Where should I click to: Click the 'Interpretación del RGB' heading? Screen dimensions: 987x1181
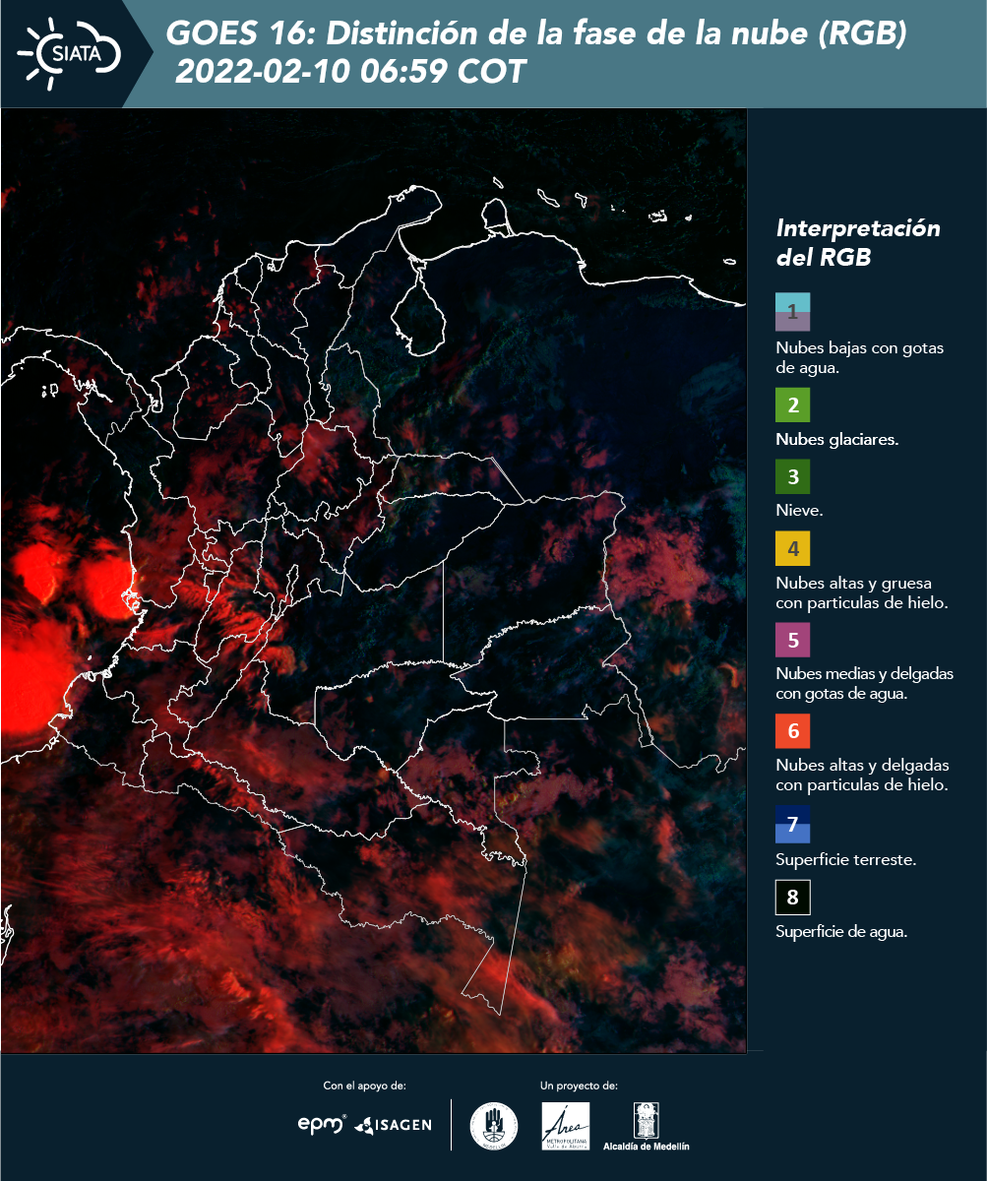[858, 242]
